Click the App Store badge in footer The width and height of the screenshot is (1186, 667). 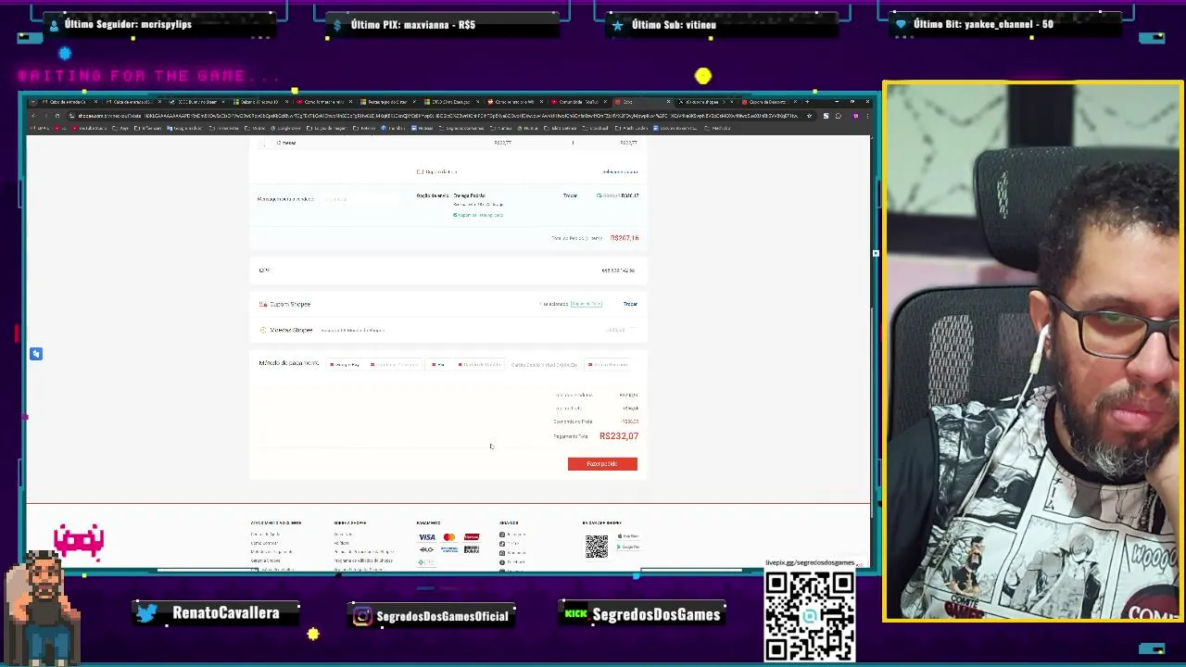tap(629, 536)
